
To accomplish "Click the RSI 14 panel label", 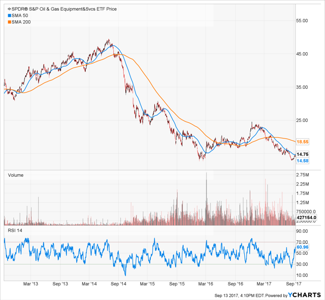I will 15,231.
